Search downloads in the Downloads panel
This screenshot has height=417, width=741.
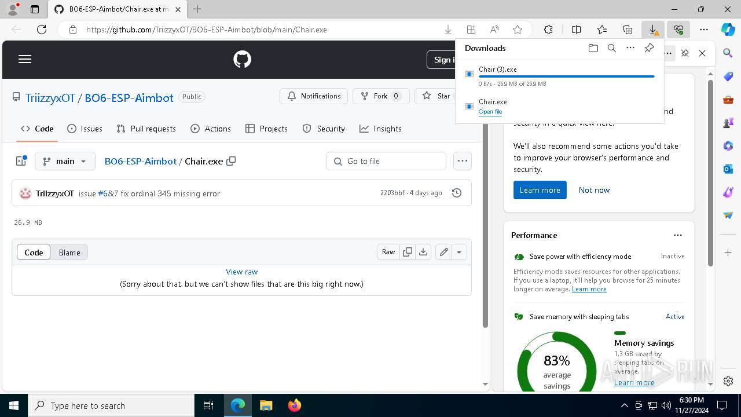(x=611, y=48)
